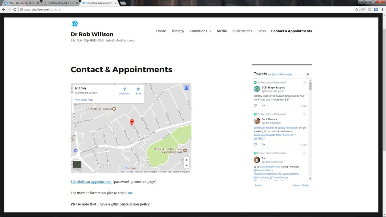
Task: Bookmark this page with the star icon
Action: click(x=357, y=9)
